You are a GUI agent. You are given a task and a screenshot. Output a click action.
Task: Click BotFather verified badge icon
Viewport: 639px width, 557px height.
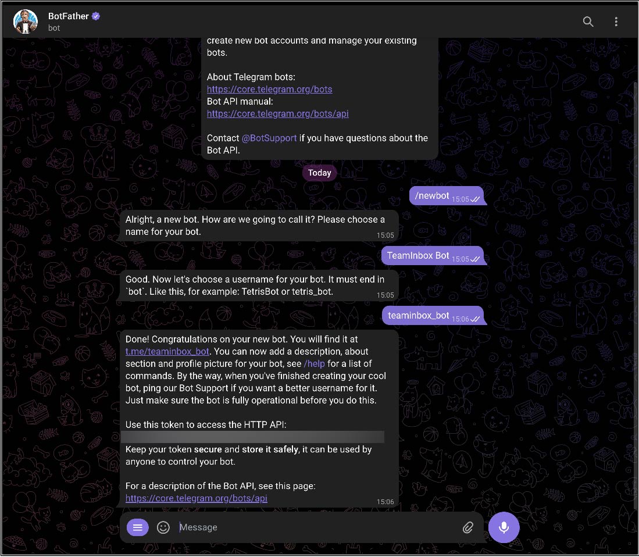pyautogui.click(x=96, y=16)
